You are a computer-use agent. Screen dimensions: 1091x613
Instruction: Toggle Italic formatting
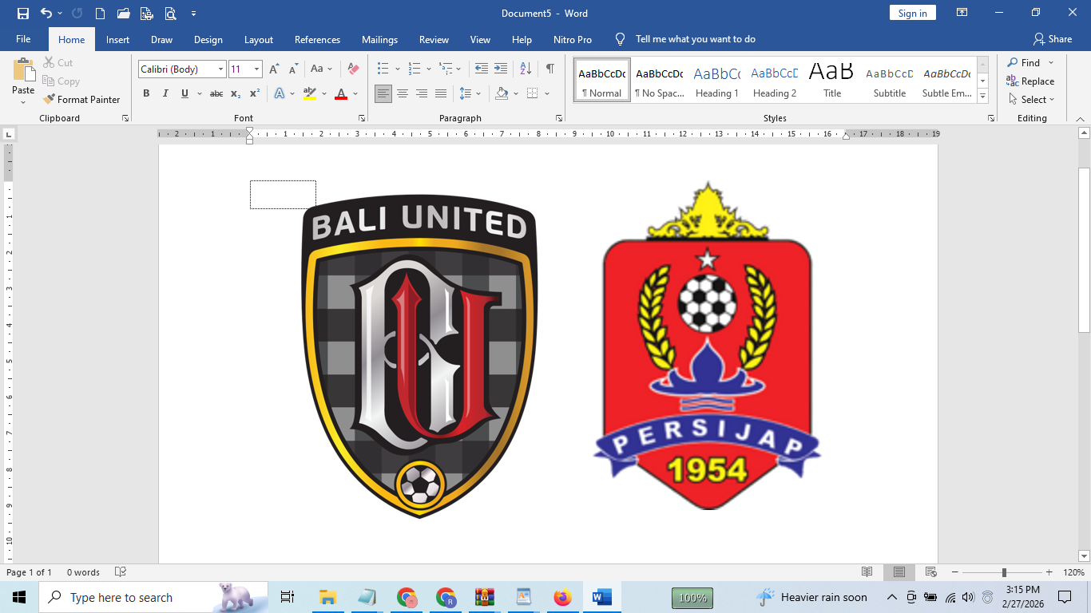165,93
